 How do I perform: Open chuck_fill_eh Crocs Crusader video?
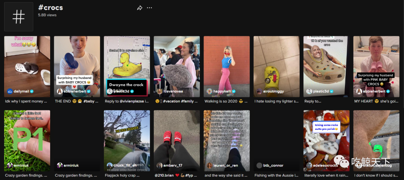pos(127,141)
